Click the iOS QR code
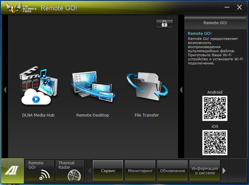Image resolution: width=249 pixels, height=185 pixels. (x=215, y=143)
